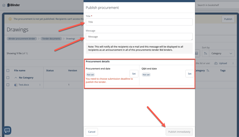
Task: Collapse the No Category group
Action: tap(16, 78)
